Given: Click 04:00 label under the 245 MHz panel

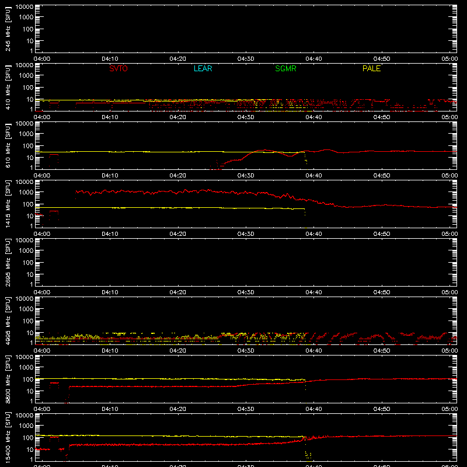Looking at the screenshot, I should click(42, 59).
